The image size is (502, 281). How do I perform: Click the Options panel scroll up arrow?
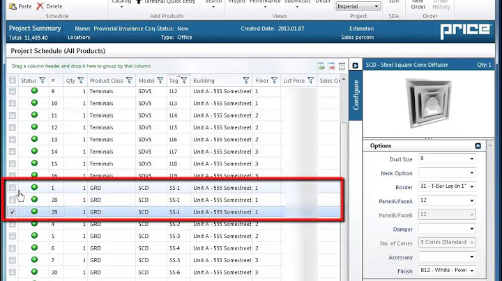point(490,145)
